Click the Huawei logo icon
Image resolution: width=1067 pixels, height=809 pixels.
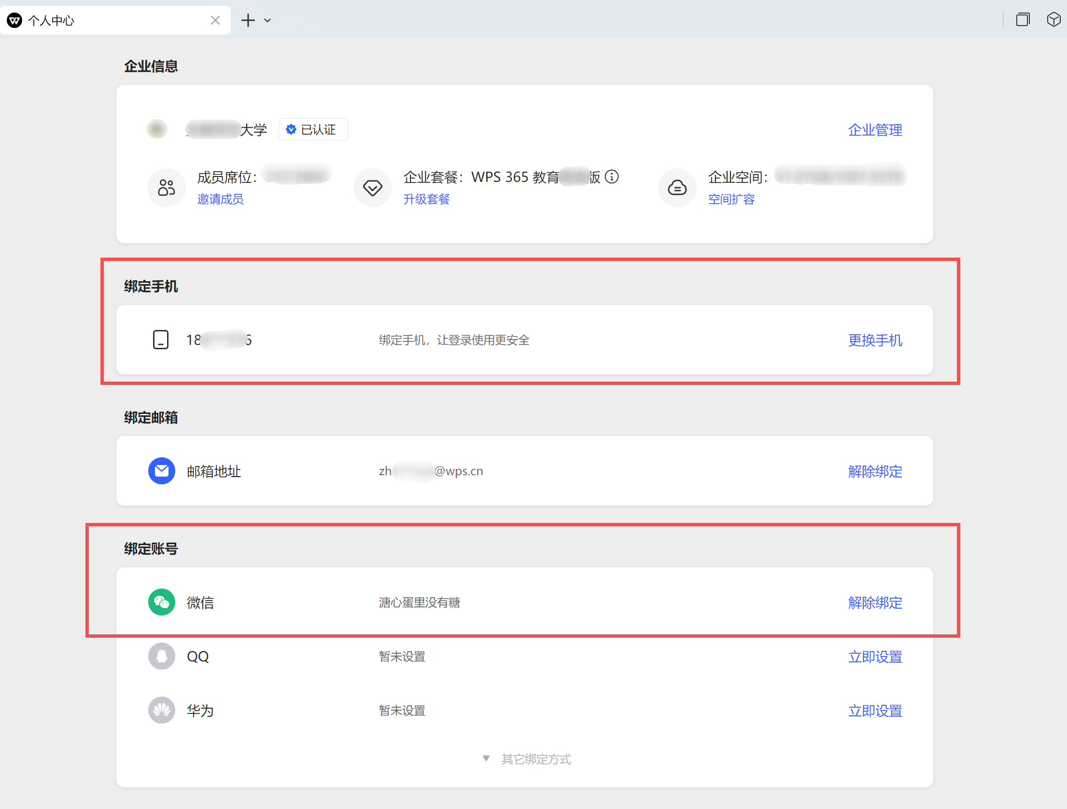pos(162,710)
